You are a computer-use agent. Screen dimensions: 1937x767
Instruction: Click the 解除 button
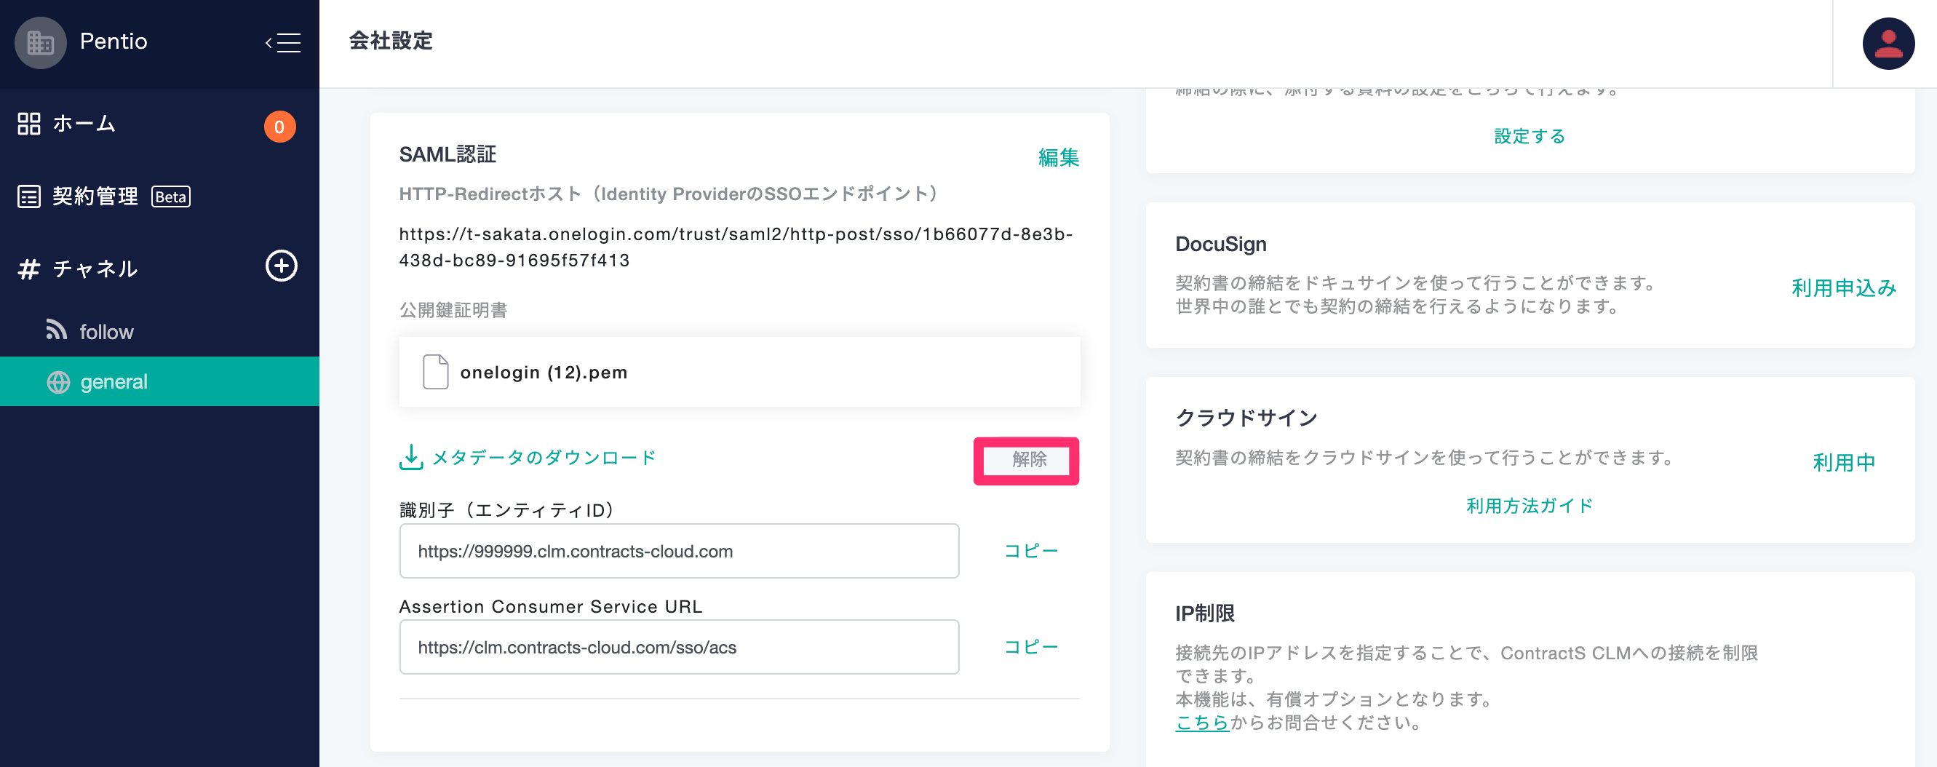point(1027,460)
